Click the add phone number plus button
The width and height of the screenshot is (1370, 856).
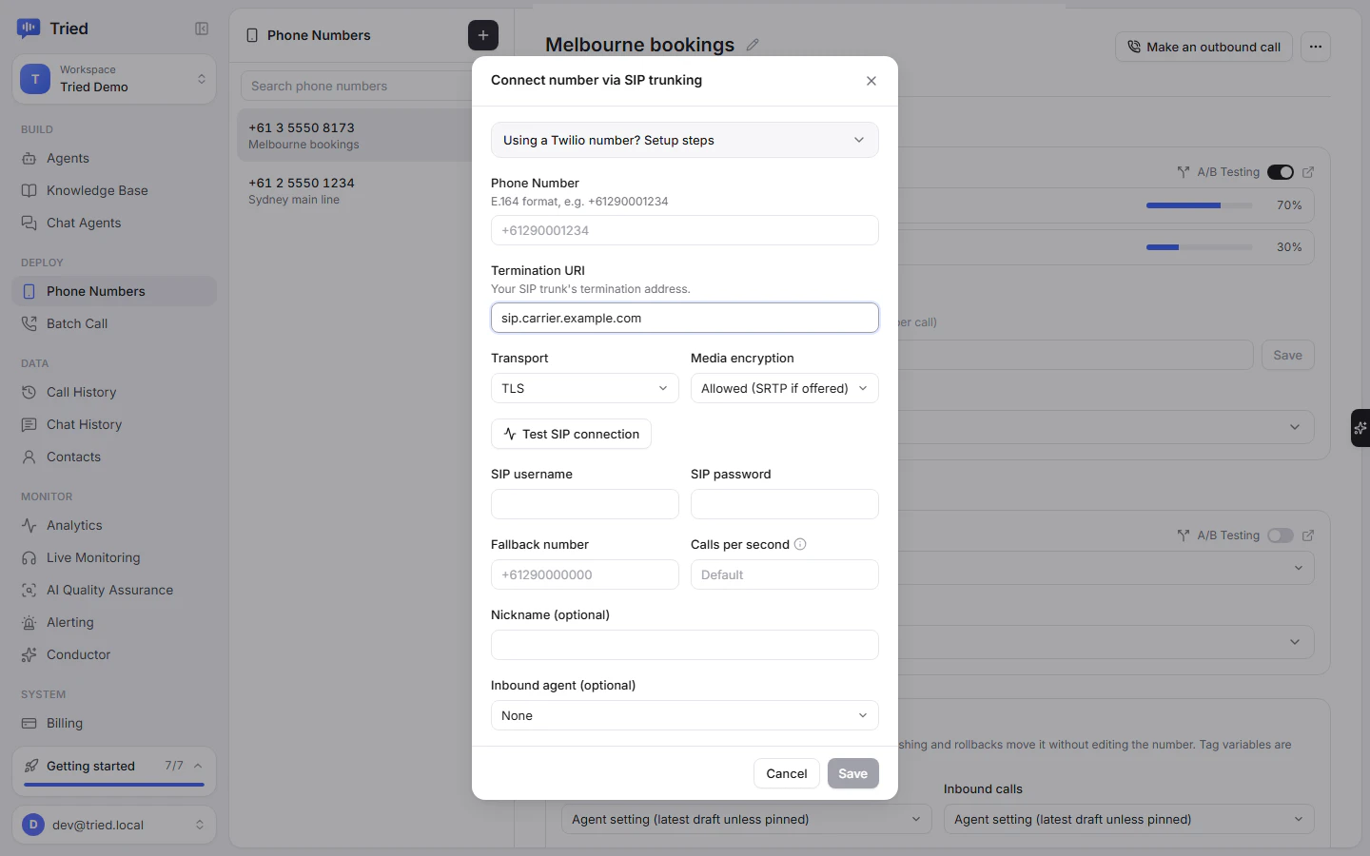coord(483,35)
